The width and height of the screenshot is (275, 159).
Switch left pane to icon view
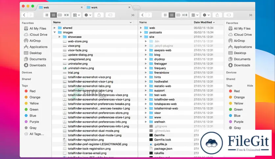[47, 15]
